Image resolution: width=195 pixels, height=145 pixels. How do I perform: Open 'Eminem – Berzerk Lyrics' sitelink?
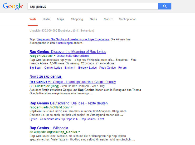pyautogui.click(x=81, y=68)
